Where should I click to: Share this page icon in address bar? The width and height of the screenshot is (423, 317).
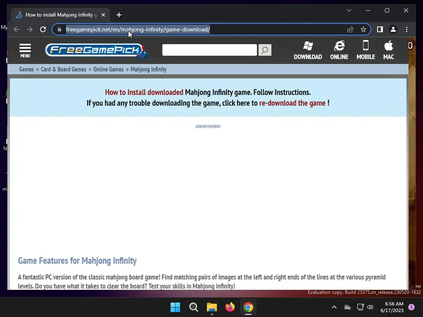tap(350, 29)
